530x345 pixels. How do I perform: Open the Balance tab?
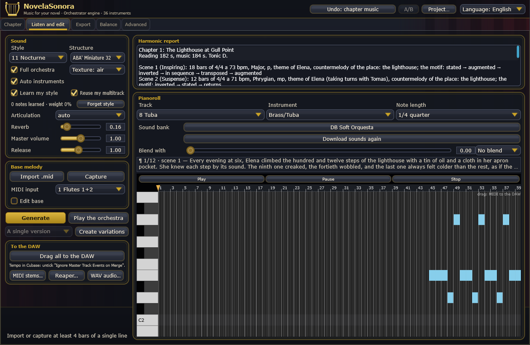(x=108, y=24)
